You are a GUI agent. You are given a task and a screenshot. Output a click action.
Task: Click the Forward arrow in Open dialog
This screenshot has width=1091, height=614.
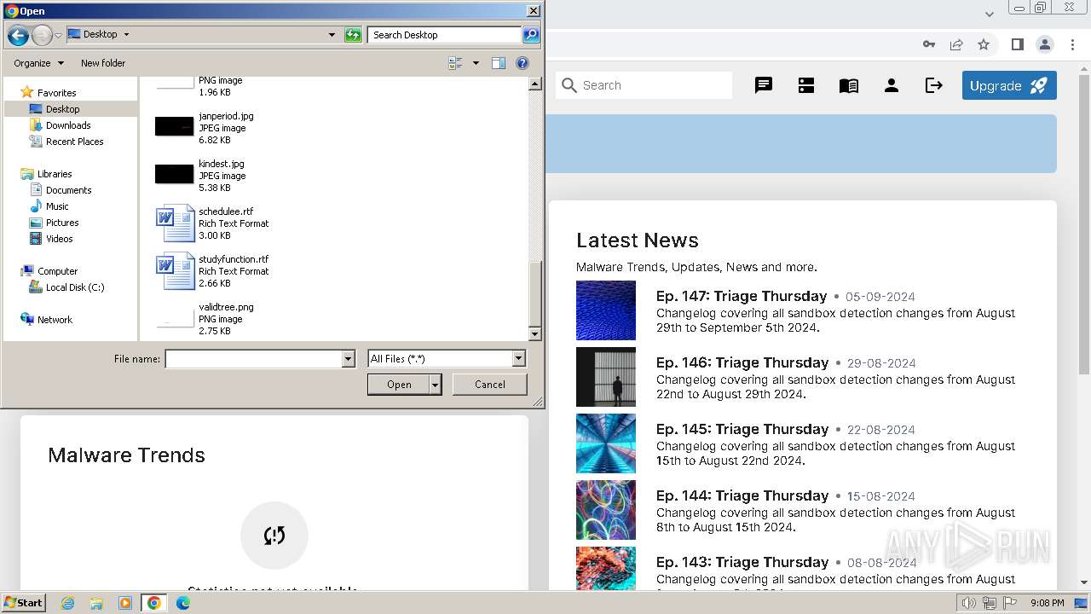(x=42, y=35)
